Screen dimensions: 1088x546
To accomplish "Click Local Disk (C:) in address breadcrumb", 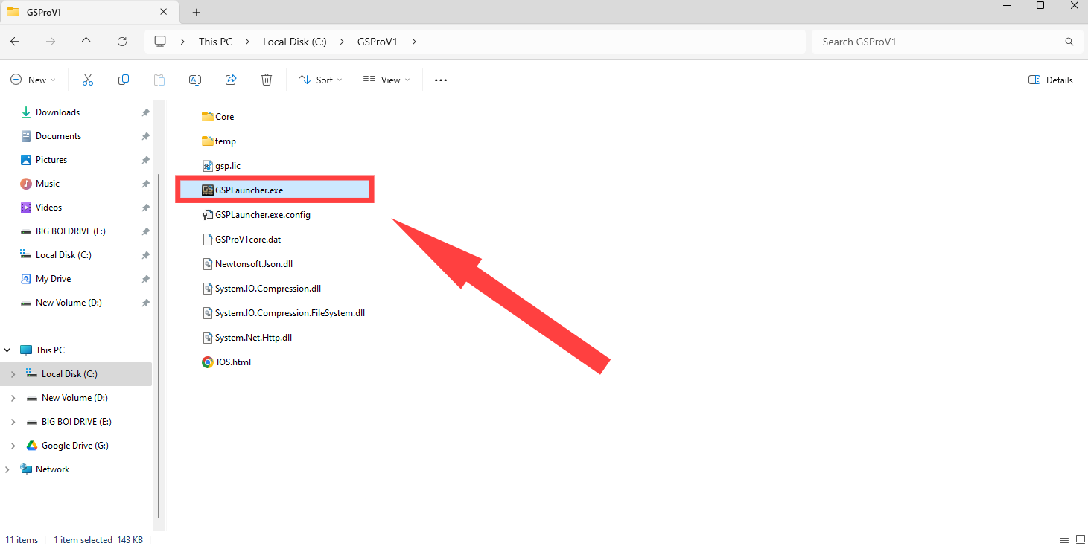I will point(294,42).
